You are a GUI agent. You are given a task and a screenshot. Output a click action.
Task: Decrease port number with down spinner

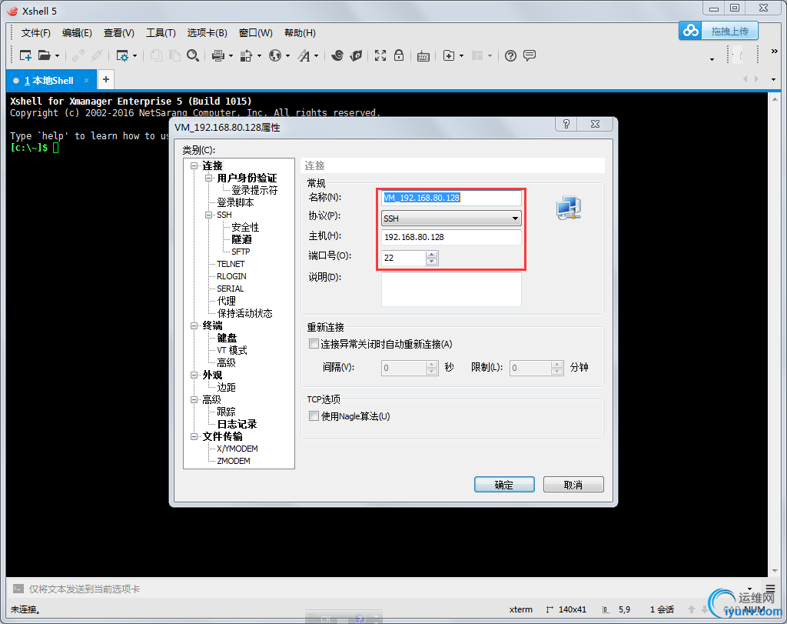click(x=432, y=262)
